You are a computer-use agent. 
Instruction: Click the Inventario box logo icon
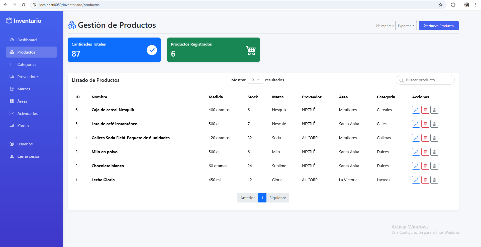pos(9,21)
